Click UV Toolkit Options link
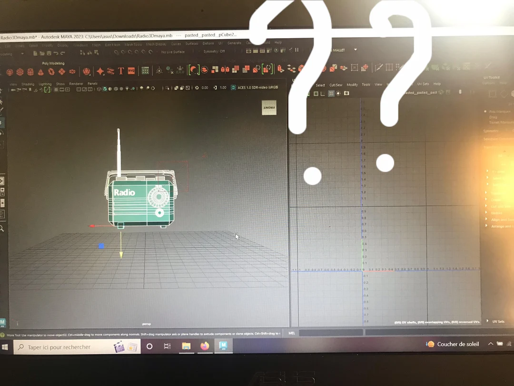Image resolution: width=514 pixels, height=386 pixels. (488, 83)
